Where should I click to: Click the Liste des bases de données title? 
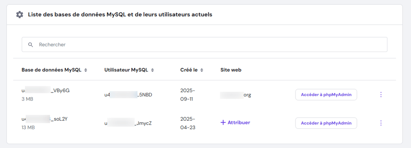coord(120,15)
